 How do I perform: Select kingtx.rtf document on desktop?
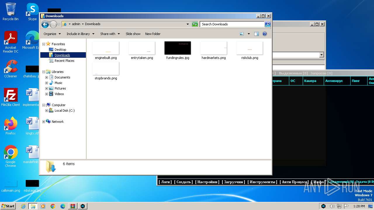[32, 126]
